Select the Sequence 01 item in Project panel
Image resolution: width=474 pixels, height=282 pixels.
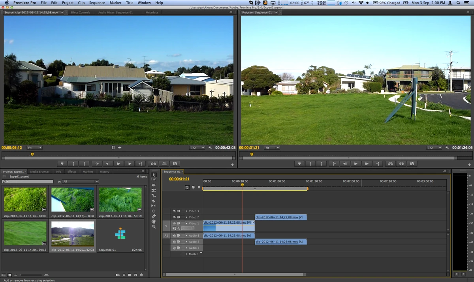(x=120, y=236)
